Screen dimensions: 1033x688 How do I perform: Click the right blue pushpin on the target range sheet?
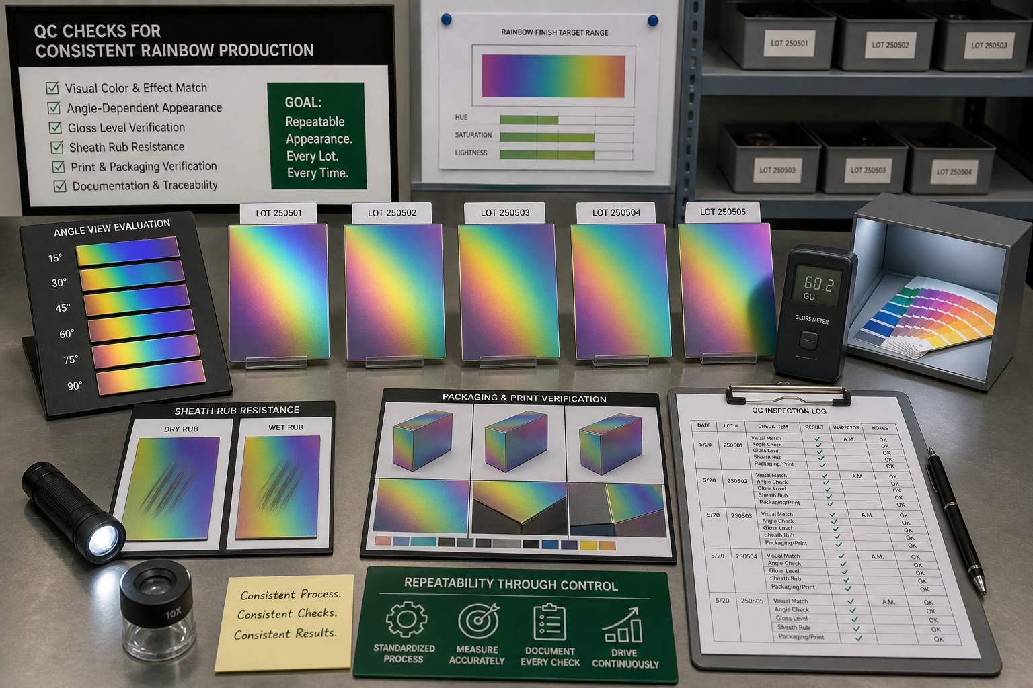point(652,21)
